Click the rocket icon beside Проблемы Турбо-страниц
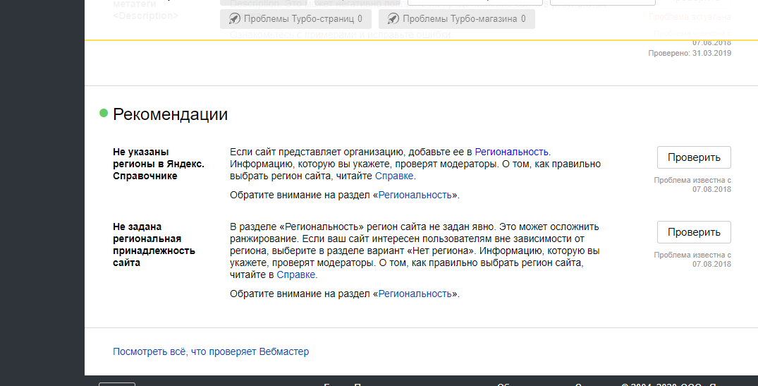Image resolution: width=758 pixels, height=386 pixels. [235, 19]
